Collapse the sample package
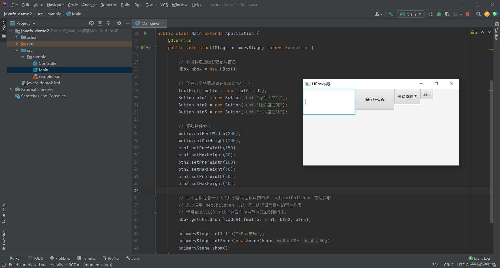The image size is (500, 268). [23, 57]
